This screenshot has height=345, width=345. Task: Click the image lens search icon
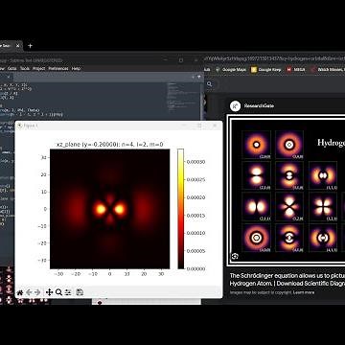(x=235, y=256)
